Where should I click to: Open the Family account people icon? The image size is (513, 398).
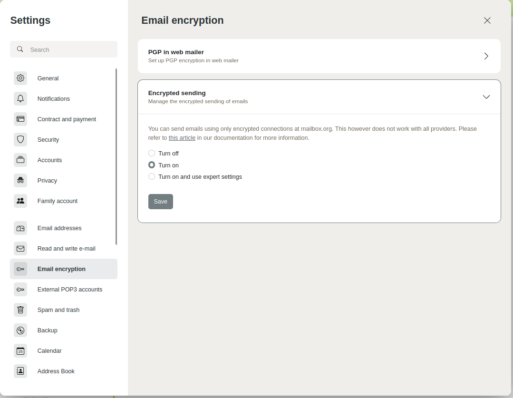coord(20,201)
